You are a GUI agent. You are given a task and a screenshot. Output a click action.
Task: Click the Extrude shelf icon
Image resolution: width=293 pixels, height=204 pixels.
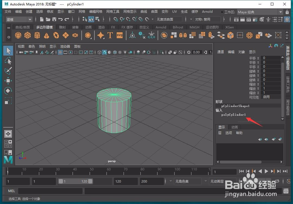[211, 35]
